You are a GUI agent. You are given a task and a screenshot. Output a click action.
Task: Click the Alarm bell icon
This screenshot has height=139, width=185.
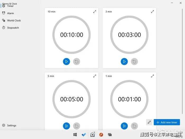[x=4, y=13]
